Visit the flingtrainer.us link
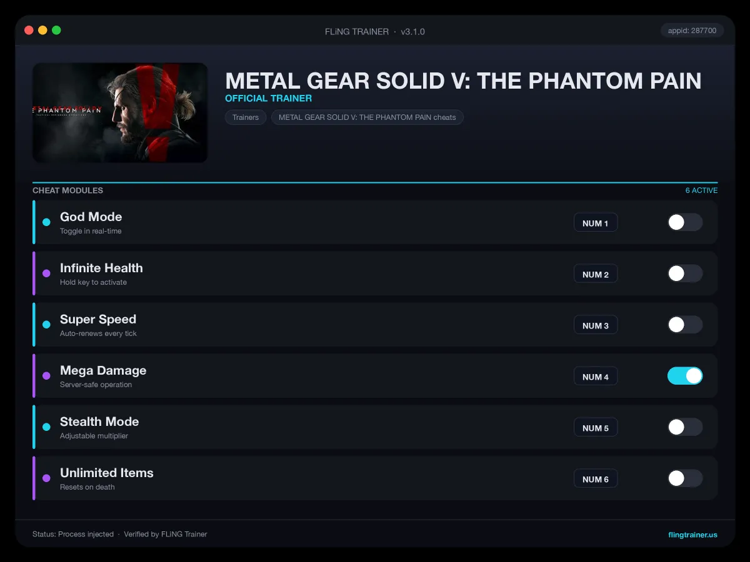This screenshot has width=750, height=562. click(x=692, y=535)
